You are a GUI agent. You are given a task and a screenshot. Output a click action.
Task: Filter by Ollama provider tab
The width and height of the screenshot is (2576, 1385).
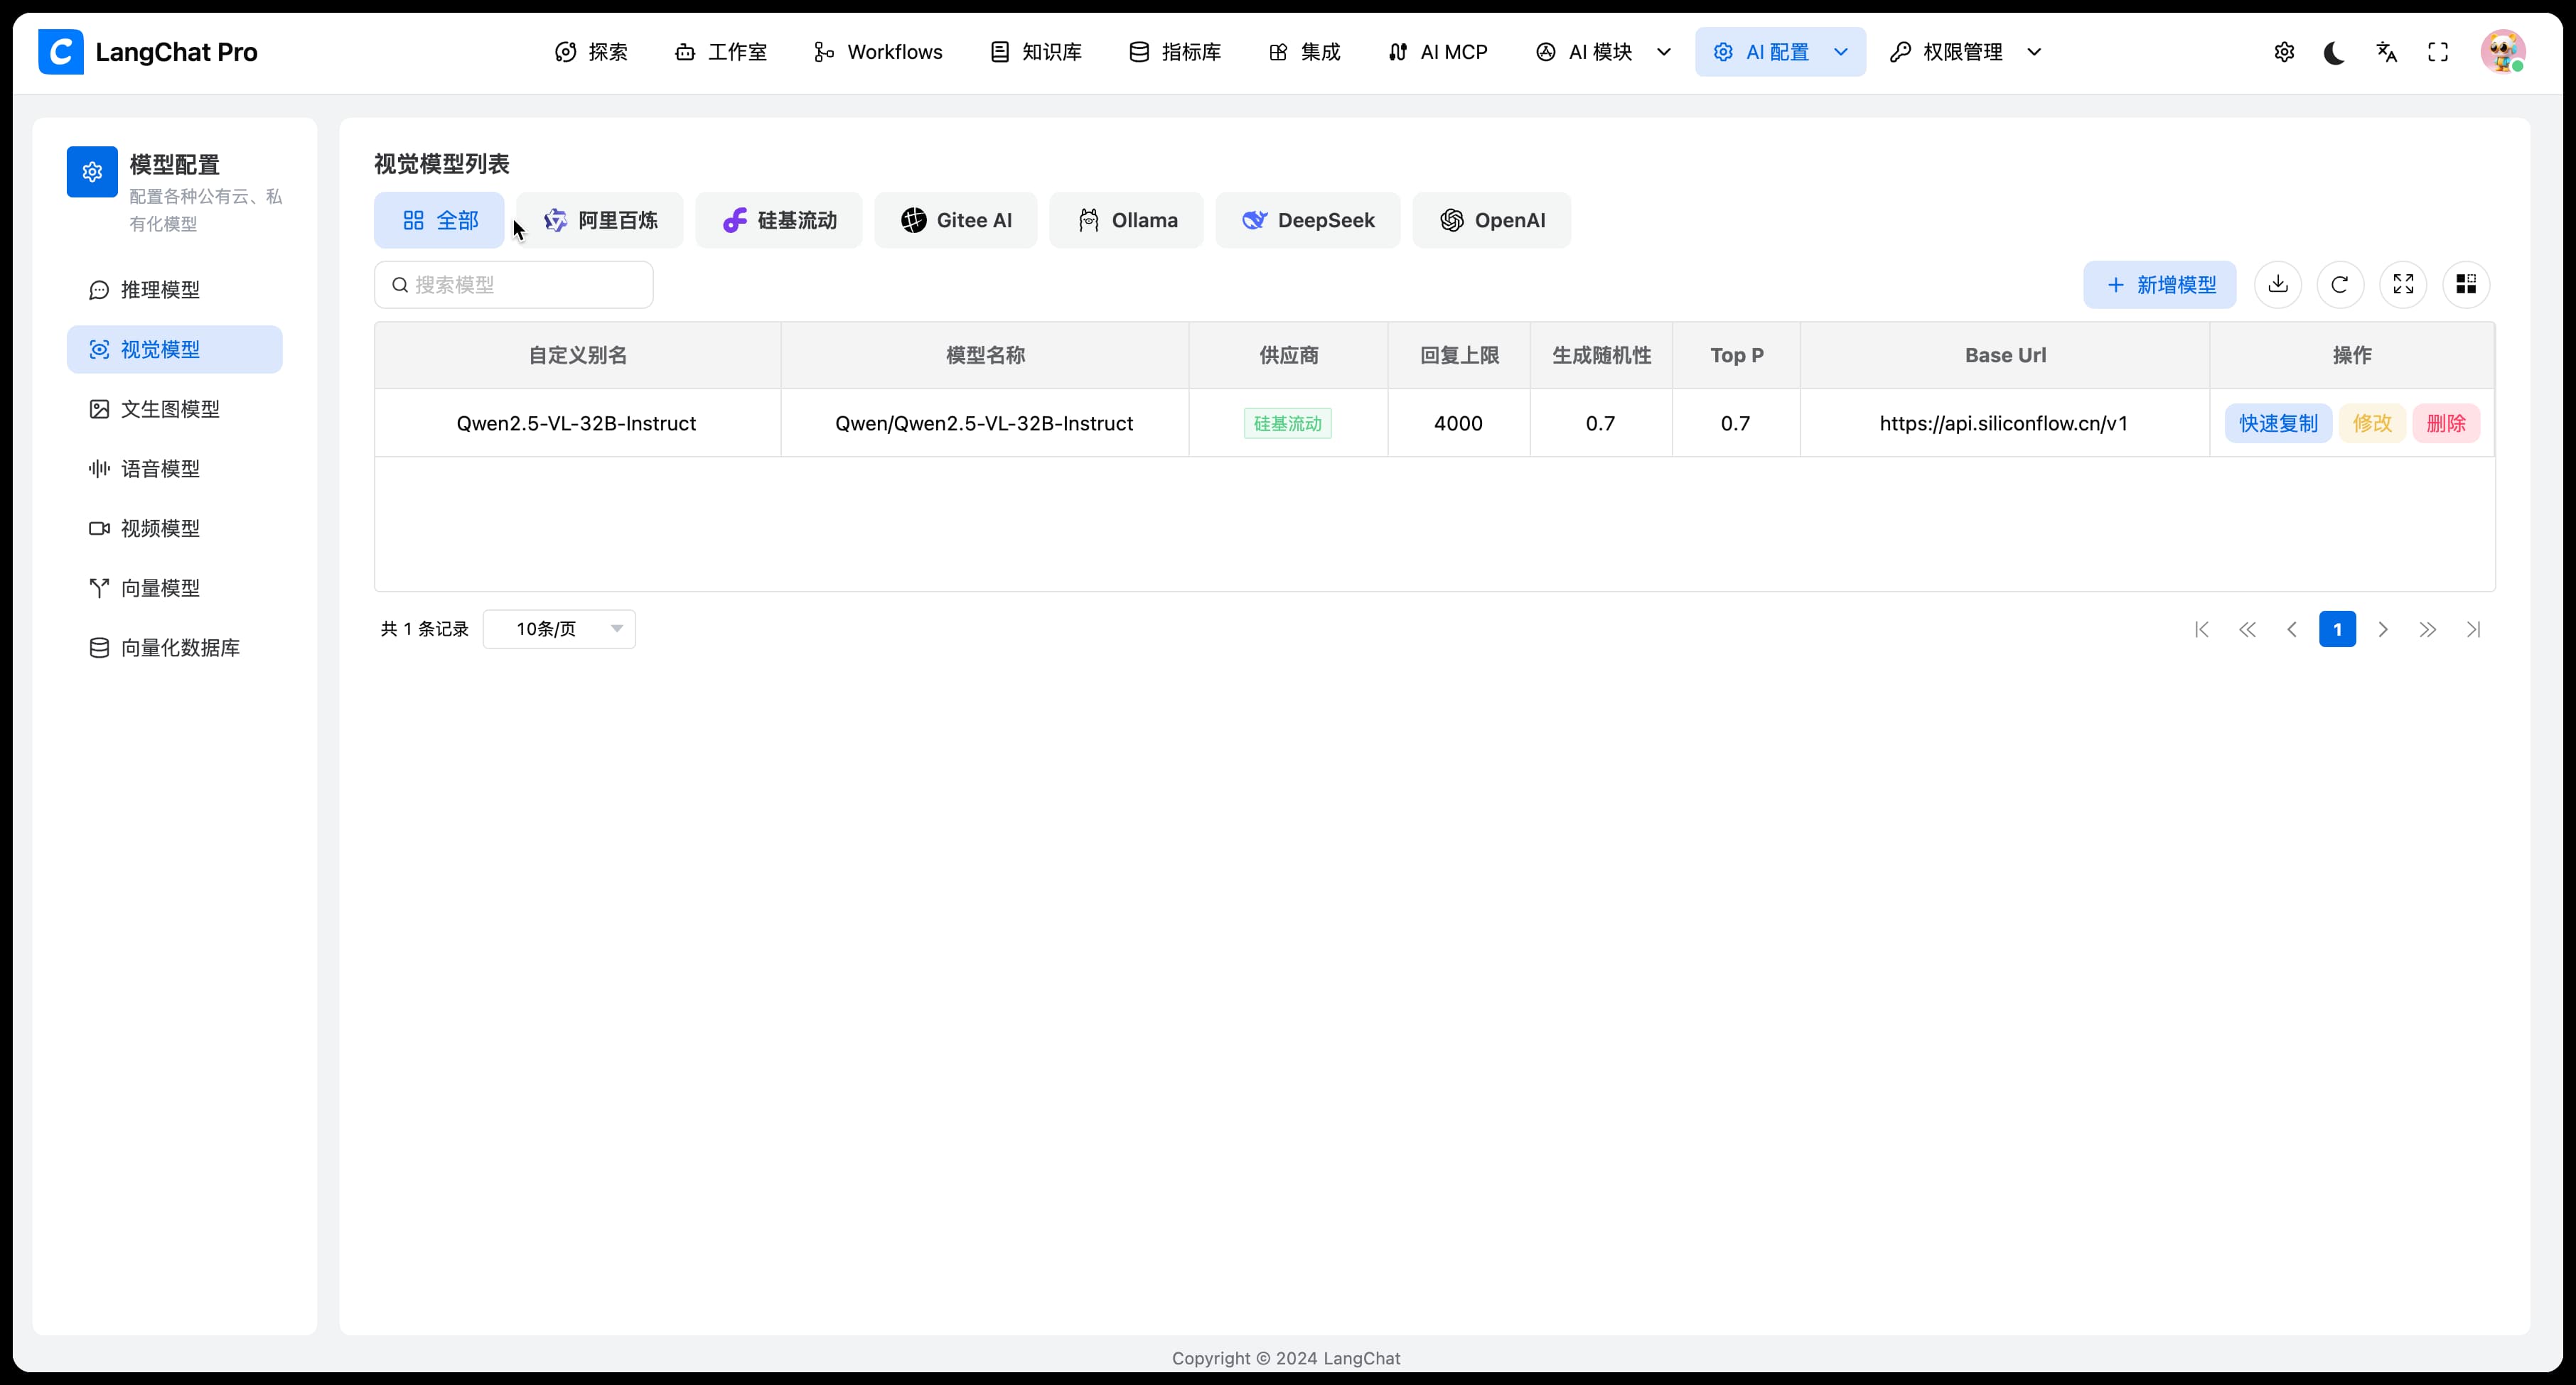point(1127,220)
